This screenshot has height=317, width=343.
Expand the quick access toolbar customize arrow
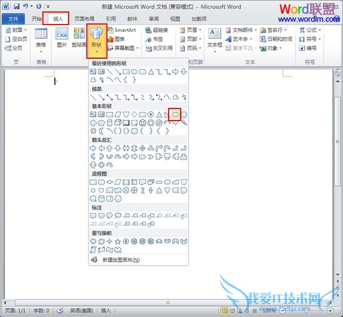click(x=48, y=6)
